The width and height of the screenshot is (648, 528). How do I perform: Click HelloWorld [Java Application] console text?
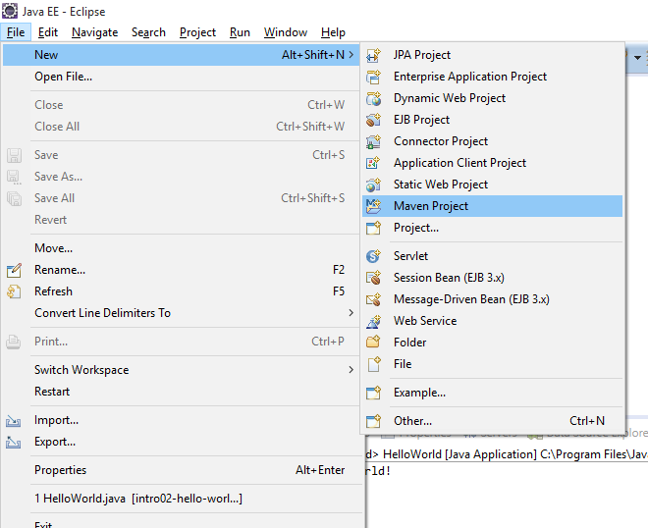click(x=459, y=454)
